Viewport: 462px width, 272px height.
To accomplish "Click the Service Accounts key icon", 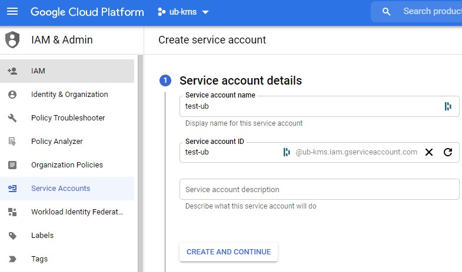I will [12, 189].
